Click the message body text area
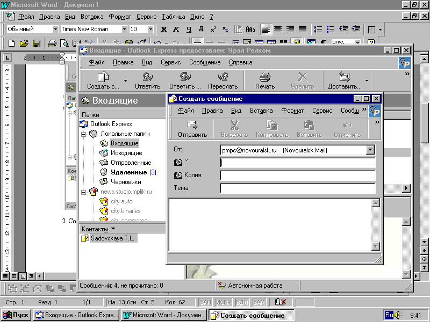 point(270,224)
